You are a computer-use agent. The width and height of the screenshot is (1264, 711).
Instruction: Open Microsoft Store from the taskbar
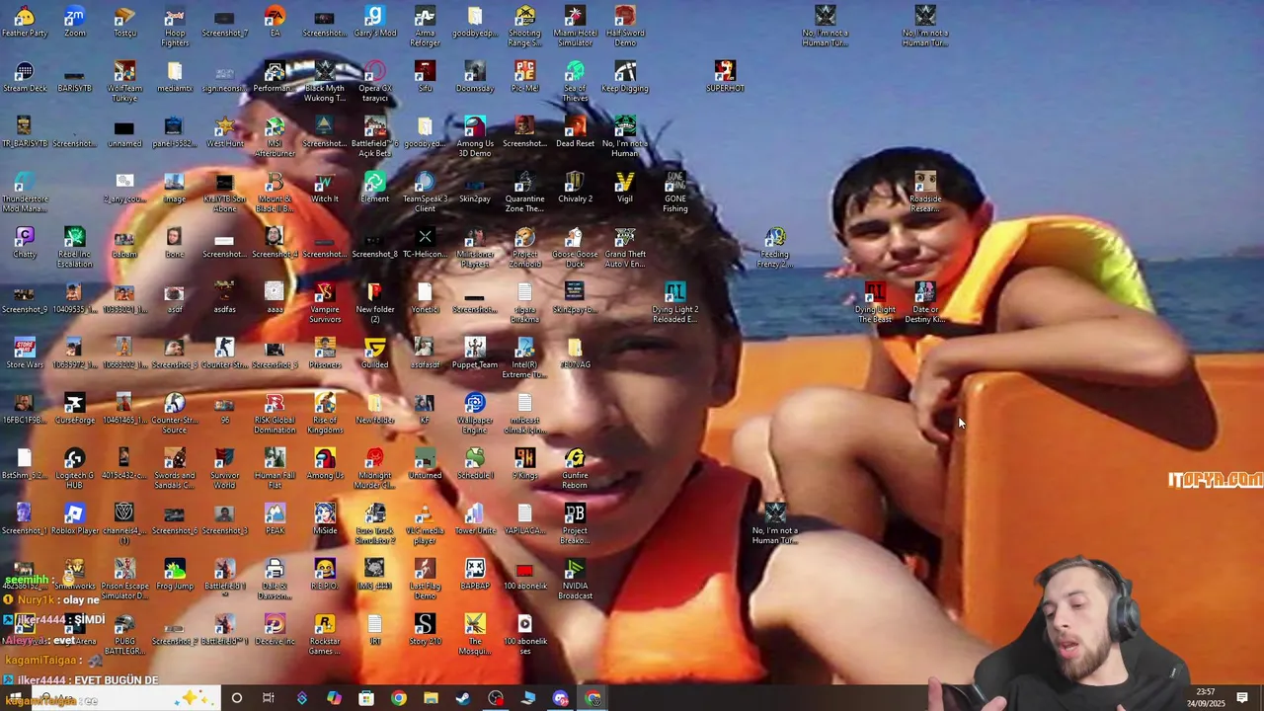tap(366, 698)
